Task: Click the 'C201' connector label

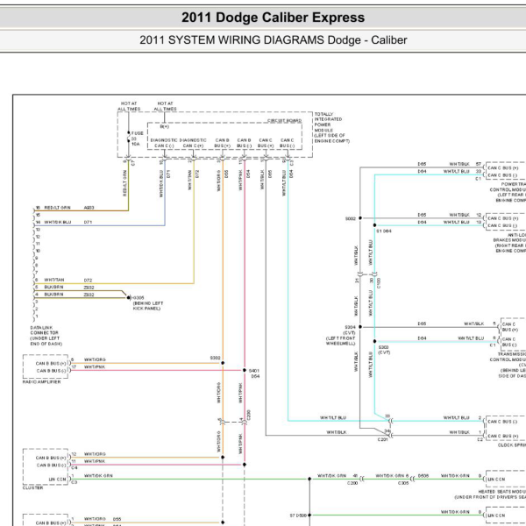Action: pyautogui.click(x=382, y=439)
